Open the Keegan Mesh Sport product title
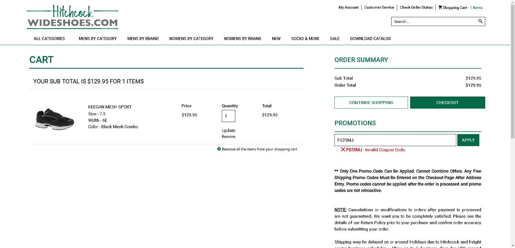This screenshot has height=248, width=515. point(110,107)
